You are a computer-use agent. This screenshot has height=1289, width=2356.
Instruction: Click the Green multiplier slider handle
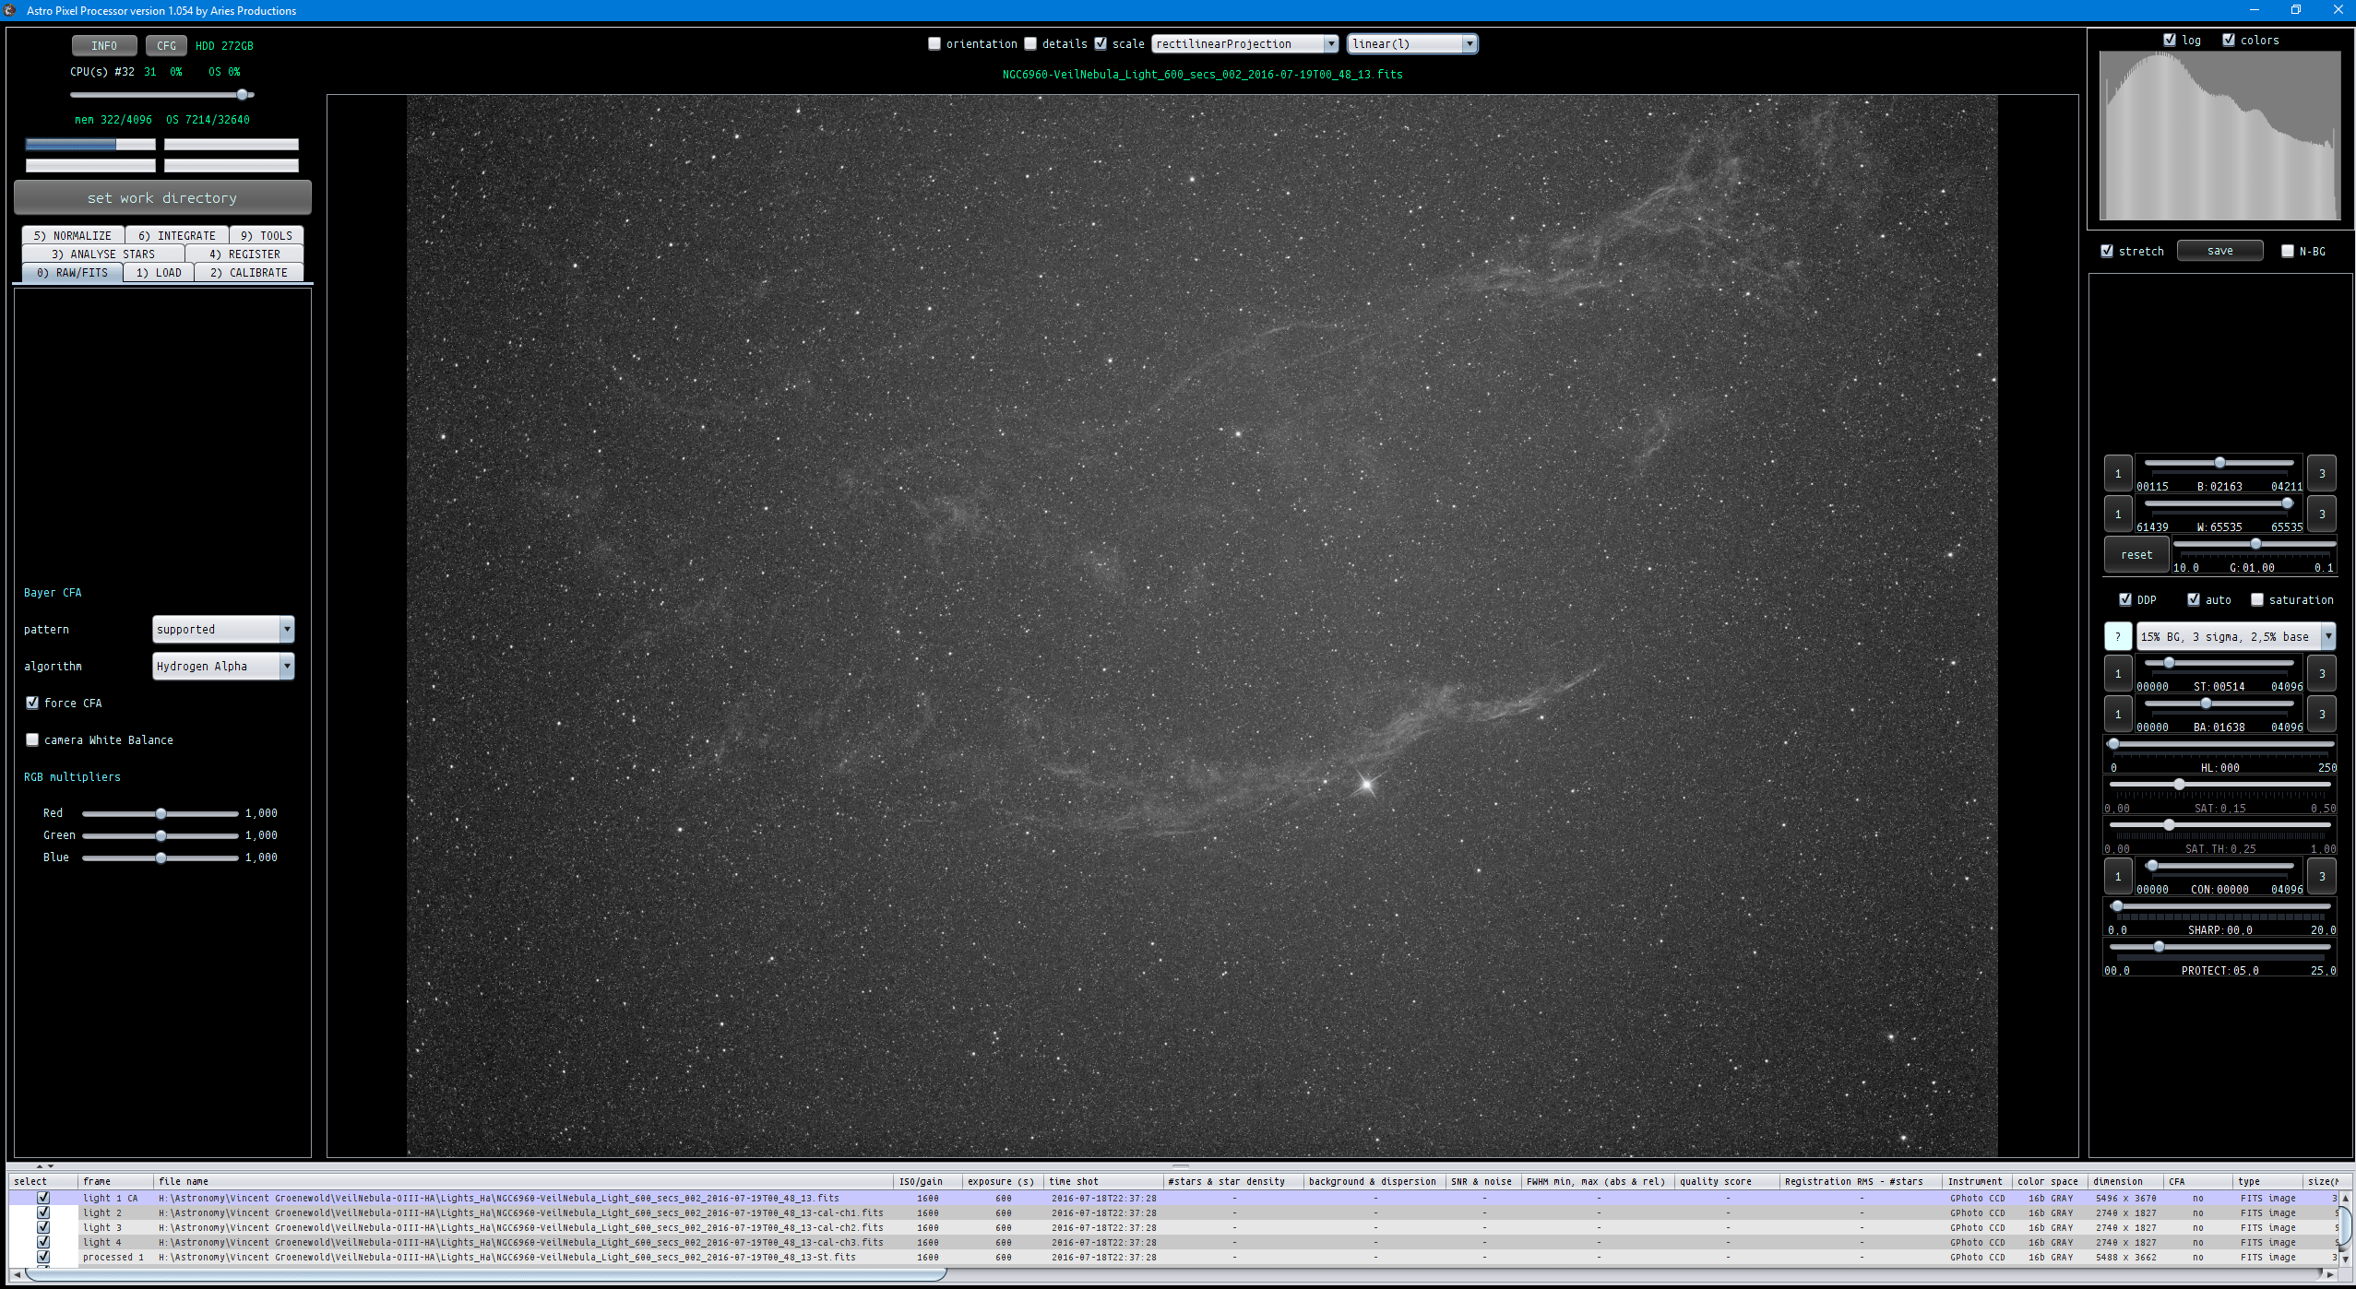[161, 835]
